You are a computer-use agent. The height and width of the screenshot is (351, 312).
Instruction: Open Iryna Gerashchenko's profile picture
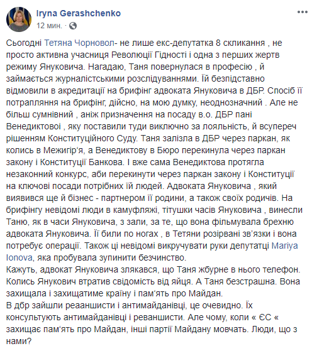pos(19,19)
